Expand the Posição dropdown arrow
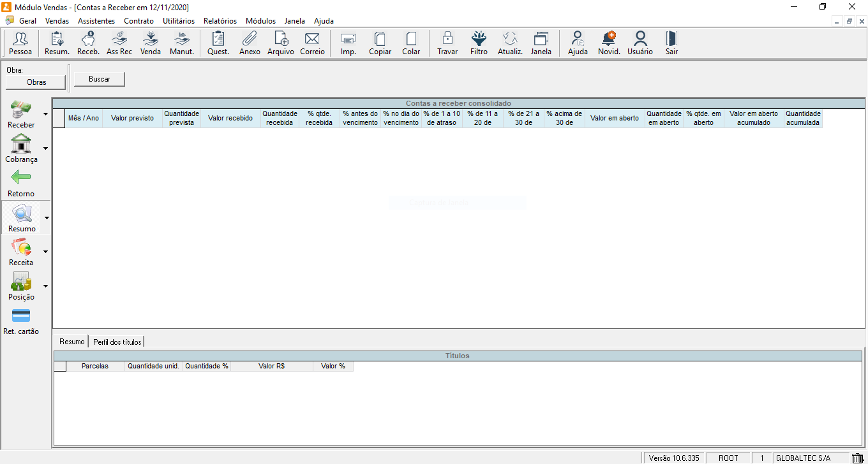Screen dimensions: 868x464 click(x=46, y=286)
